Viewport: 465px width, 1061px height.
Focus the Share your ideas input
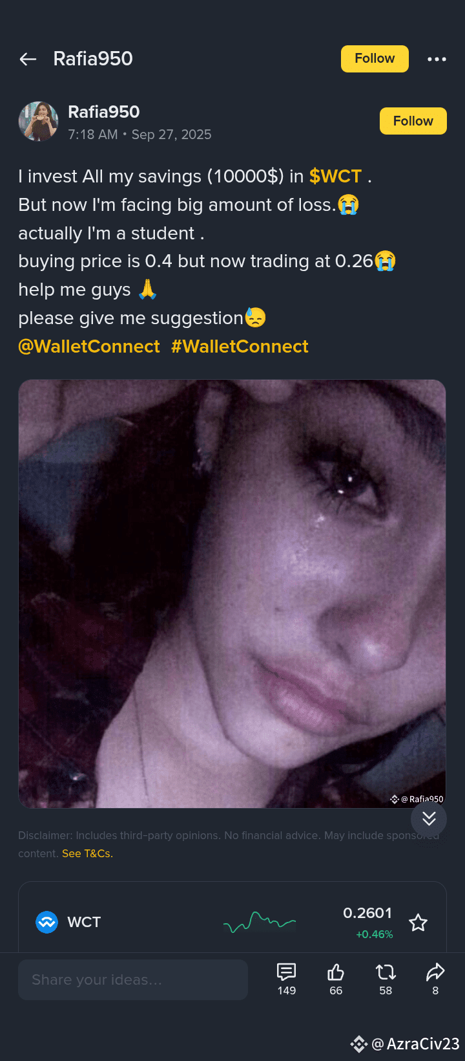(133, 979)
